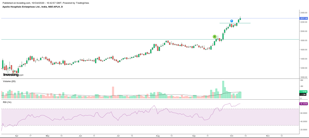Click the tallest green volume bar
This screenshot has height=138, width=309.
click(223, 90)
